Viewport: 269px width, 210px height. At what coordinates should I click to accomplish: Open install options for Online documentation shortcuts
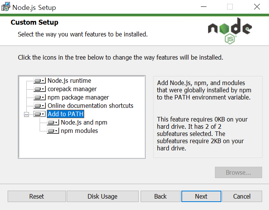[40, 106]
